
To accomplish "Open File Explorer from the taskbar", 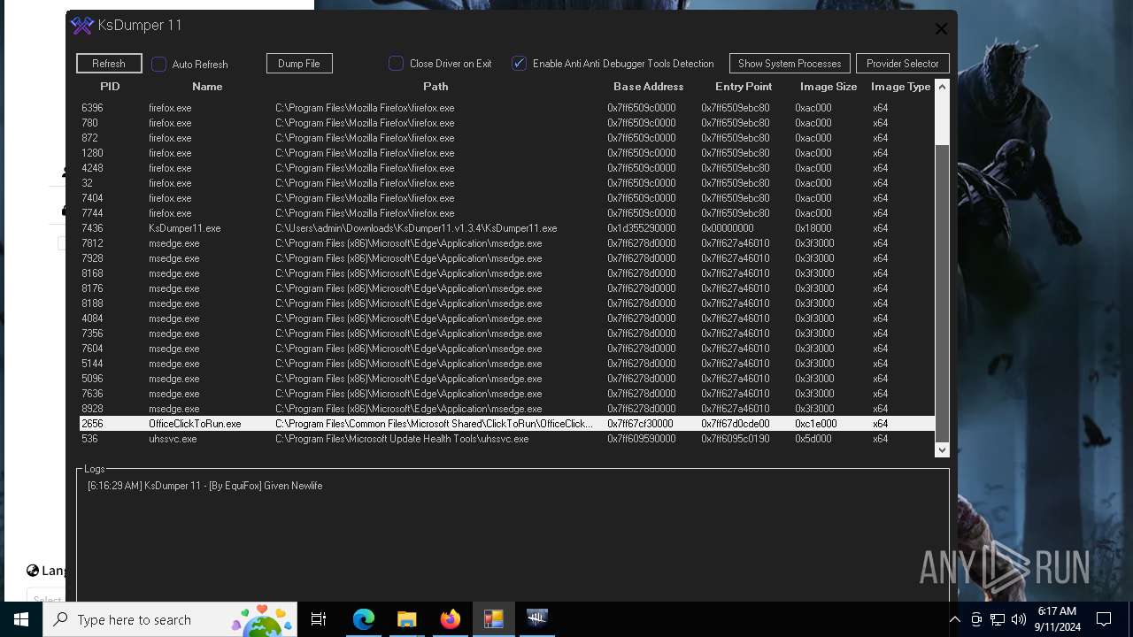I will [x=406, y=619].
